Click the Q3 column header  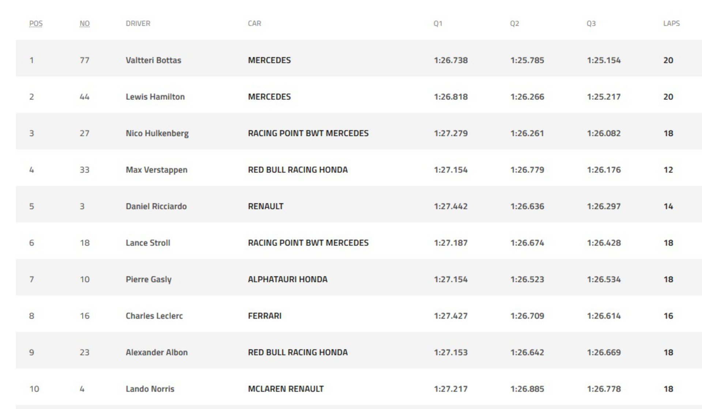click(x=591, y=23)
